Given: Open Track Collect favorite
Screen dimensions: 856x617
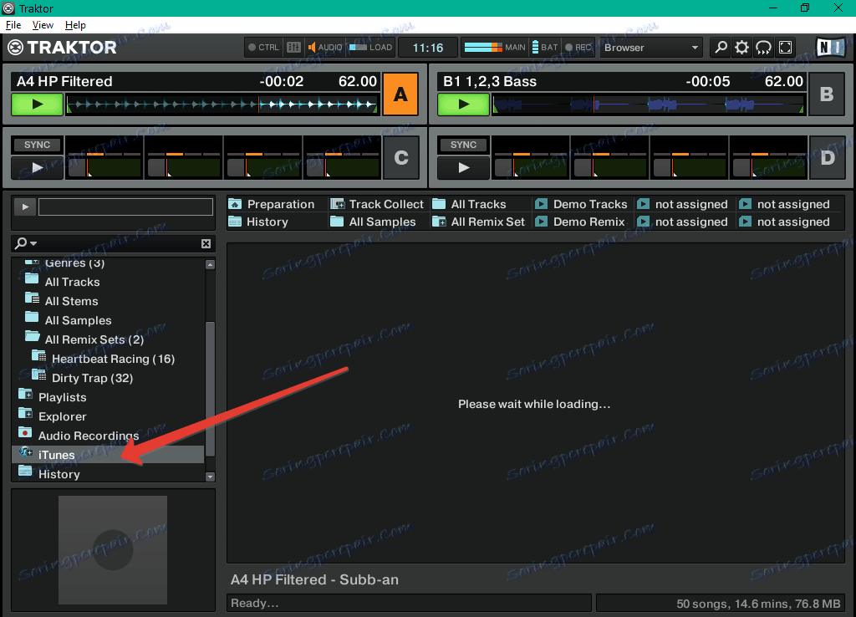Looking at the screenshot, I should click(x=377, y=204).
